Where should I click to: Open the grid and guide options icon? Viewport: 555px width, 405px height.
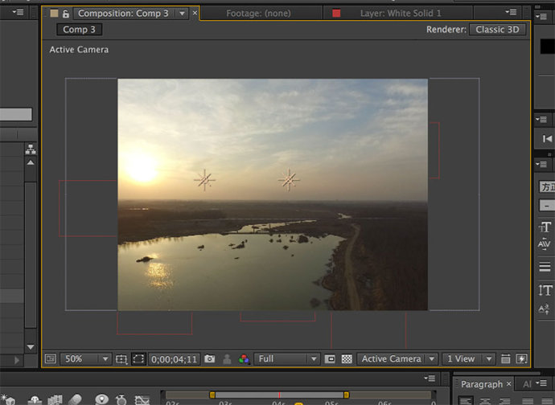[121, 359]
